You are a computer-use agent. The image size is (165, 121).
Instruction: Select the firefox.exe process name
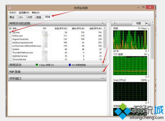tap(17, 36)
